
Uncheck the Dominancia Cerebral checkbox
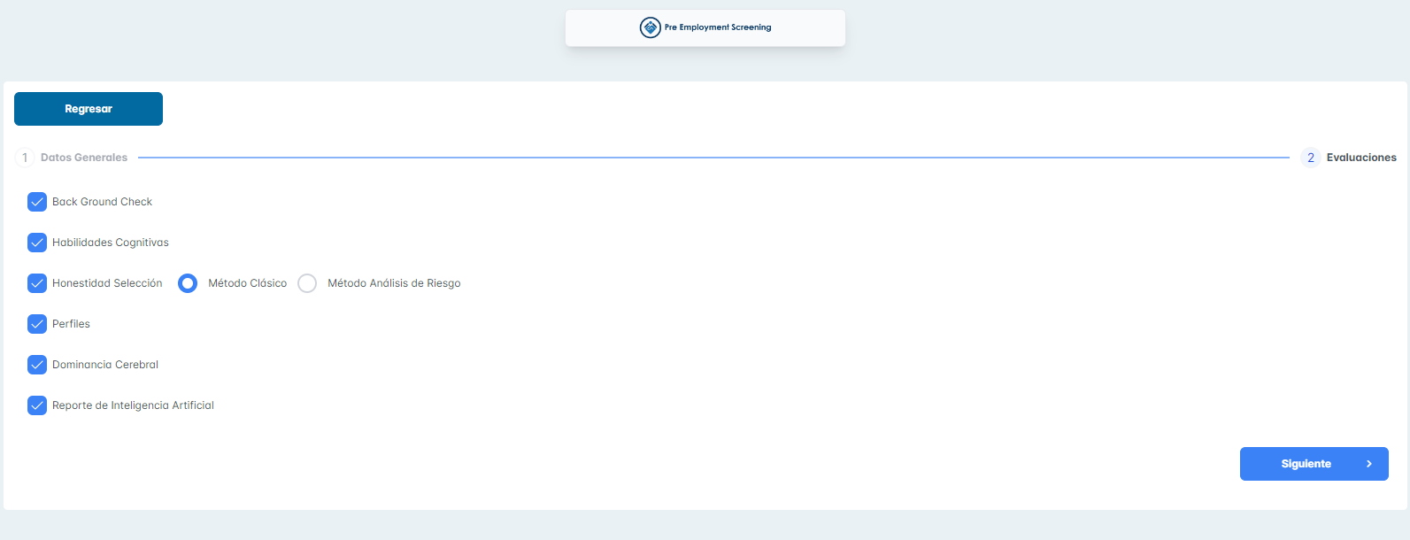tap(37, 365)
